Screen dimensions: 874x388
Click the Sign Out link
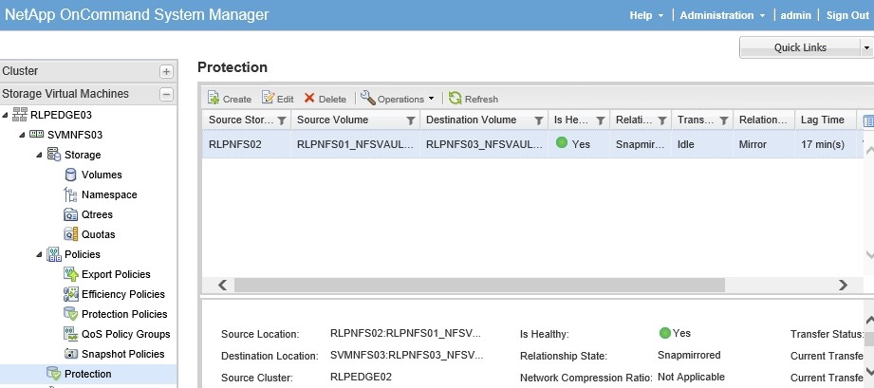tap(846, 15)
